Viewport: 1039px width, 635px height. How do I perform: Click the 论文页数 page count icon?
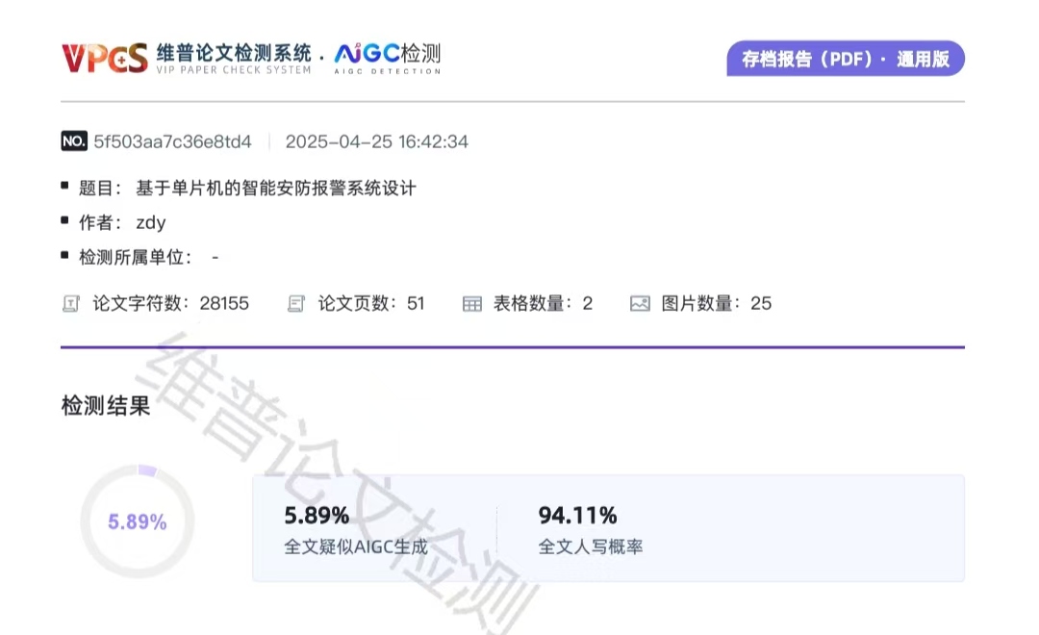(294, 303)
